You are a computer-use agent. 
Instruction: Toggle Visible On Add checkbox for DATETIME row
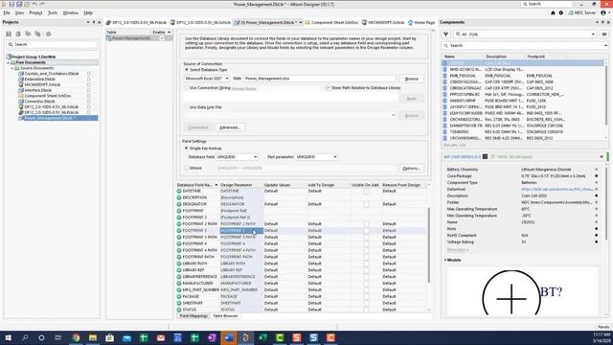366,191
